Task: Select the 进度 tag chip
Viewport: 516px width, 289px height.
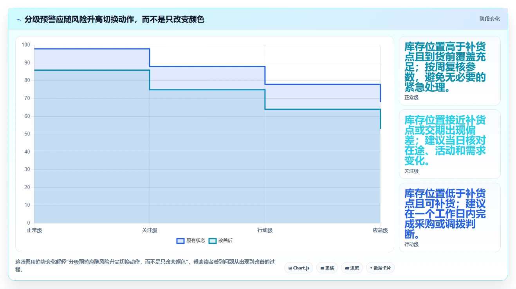Action: [x=352, y=268]
